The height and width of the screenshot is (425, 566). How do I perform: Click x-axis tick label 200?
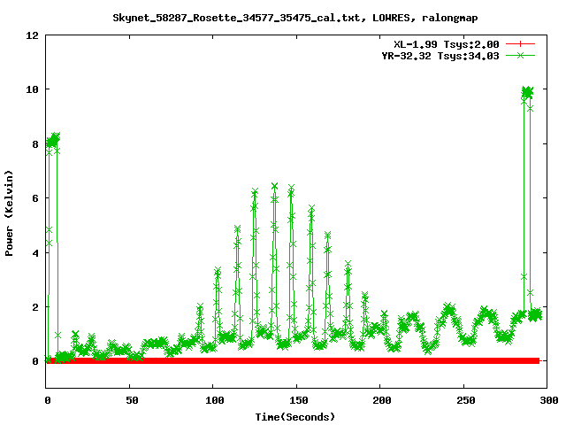(382, 400)
